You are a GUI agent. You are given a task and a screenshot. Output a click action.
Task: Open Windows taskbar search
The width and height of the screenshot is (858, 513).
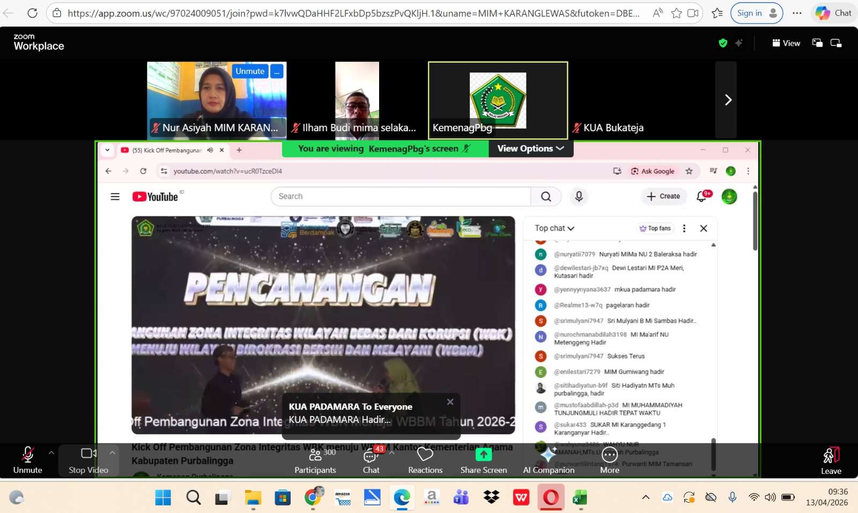click(x=194, y=498)
